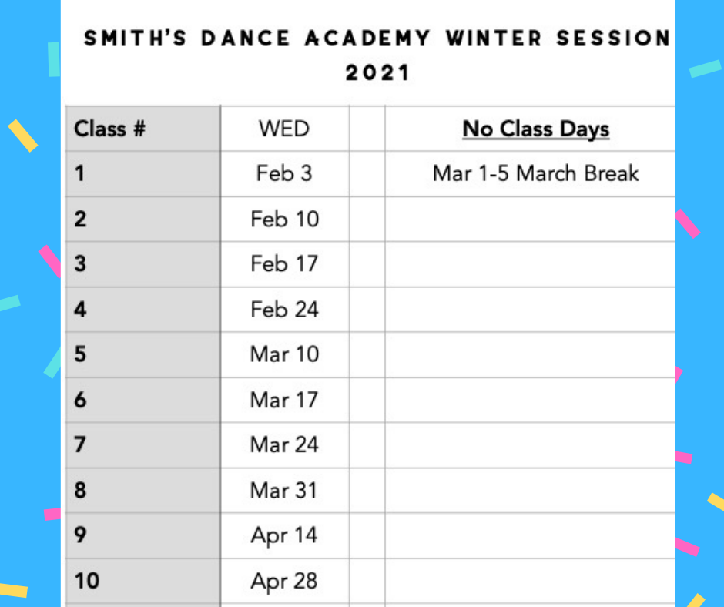724x607 pixels.
Task: Click the No Class Days heading
Action: coord(535,129)
